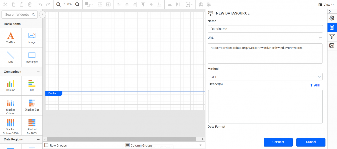Click the 100% zoom level
The width and height of the screenshot is (337, 149).
(x=68, y=4)
